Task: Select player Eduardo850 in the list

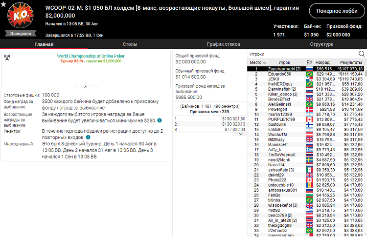Action: (279, 74)
